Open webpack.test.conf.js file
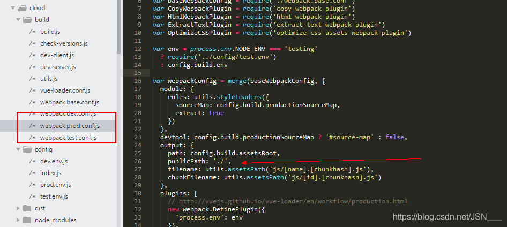The image size is (507, 227). click(x=68, y=138)
